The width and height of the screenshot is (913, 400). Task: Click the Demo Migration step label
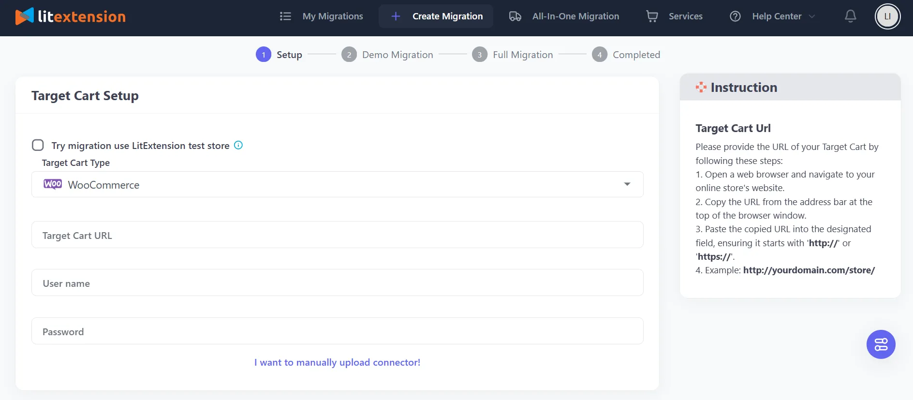398,55
